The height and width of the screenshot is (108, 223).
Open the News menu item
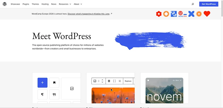point(54,4)
